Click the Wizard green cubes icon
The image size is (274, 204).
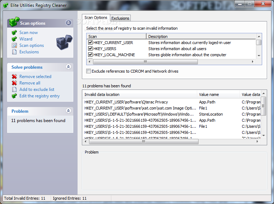click(x=14, y=39)
